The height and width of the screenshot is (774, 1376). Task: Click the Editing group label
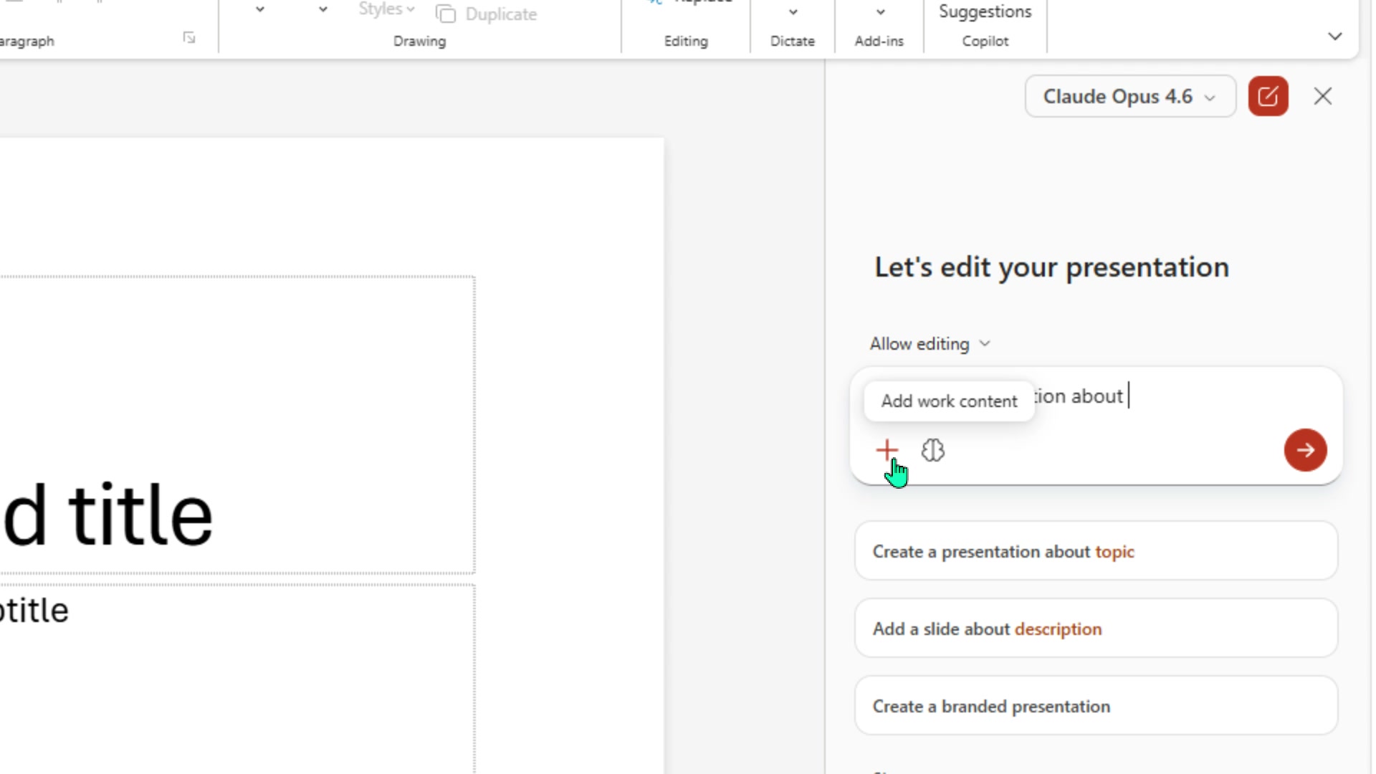tap(686, 41)
